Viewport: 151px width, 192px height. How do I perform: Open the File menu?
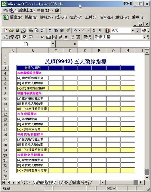(16, 17)
